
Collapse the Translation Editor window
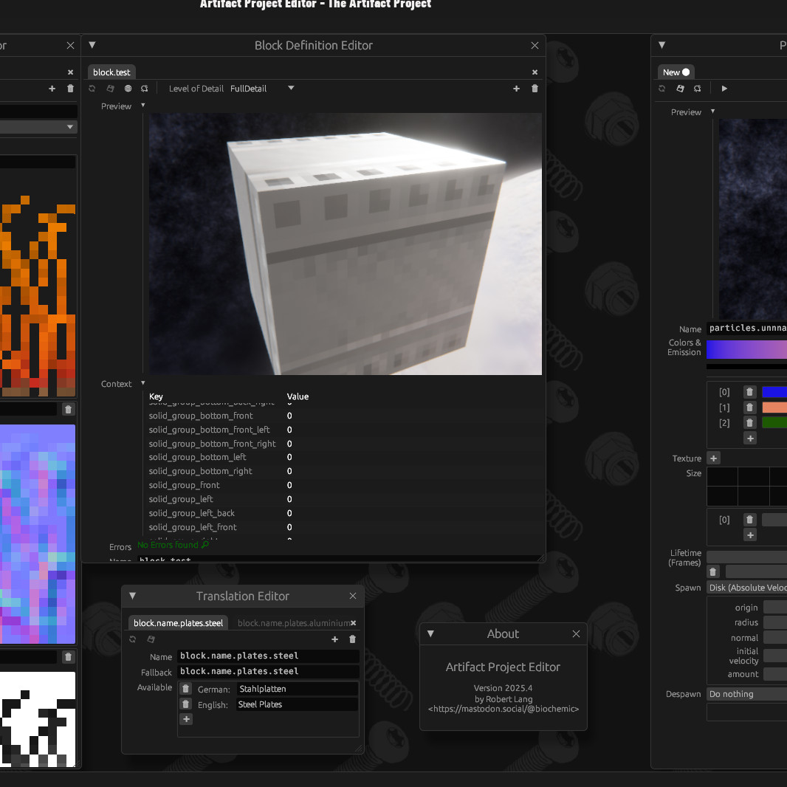click(133, 596)
